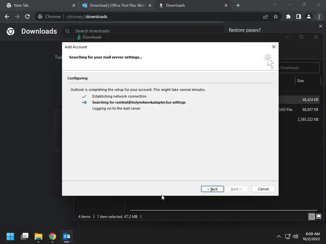The width and height of the screenshot is (326, 244).
Task: Open Task View on the taskbar
Action: tap(25, 236)
